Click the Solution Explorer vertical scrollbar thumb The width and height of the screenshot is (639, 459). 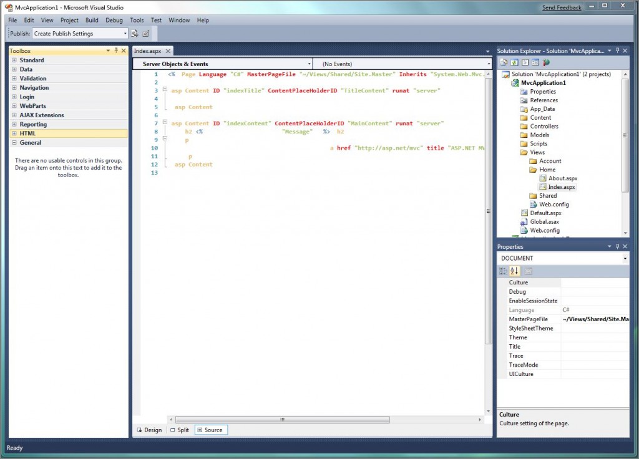(x=625, y=135)
